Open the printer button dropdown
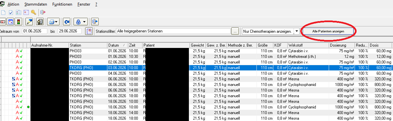Image resolution: width=393 pixels, height=121 pixels. tap(56, 22)
